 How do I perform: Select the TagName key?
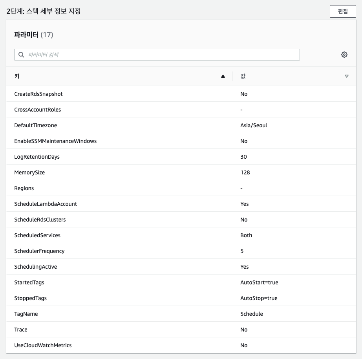[26, 314]
